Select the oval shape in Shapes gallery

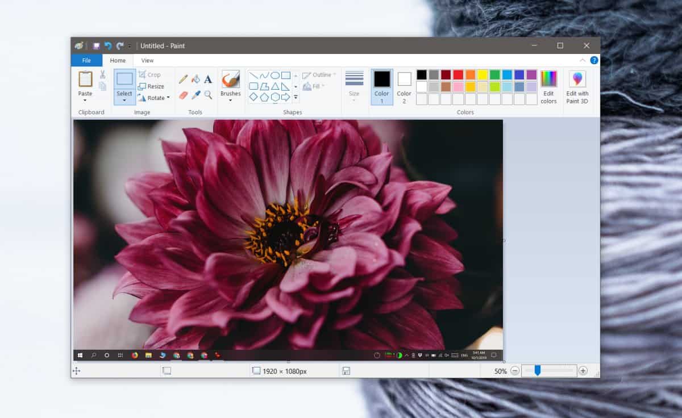pos(274,75)
